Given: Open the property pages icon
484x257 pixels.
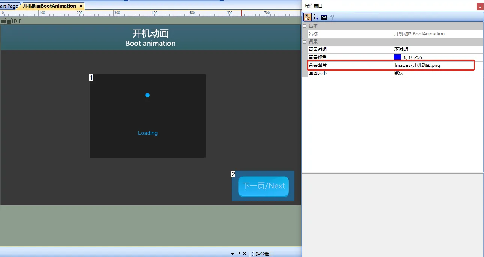Looking at the screenshot, I should click(324, 17).
